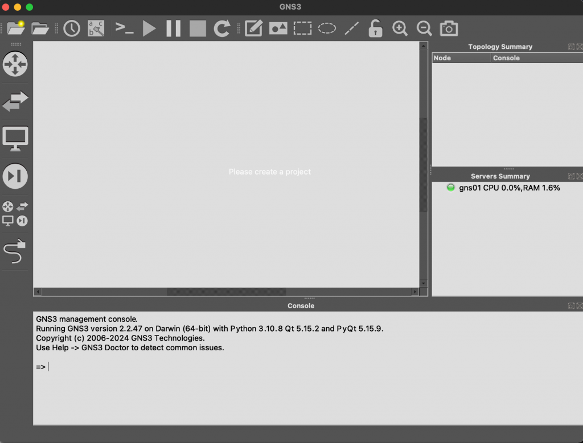Click the canvas horizontal scrollbar right arrow
The height and width of the screenshot is (443, 583).
pyautogui.click(x=415, y=292)
